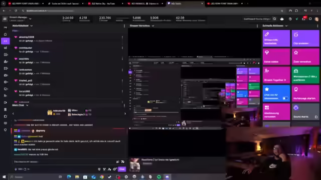The image size is (321, 180).
Task: Go to previous leaderboard item with left arrow
Action: pyautogui.click(x=14, y=113)
